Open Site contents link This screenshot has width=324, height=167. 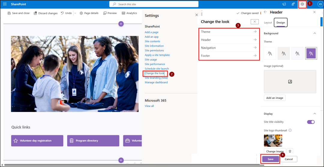[x=152, y=41]
